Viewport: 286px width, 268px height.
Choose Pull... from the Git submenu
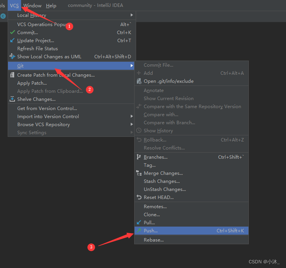[x=191, y=223]
